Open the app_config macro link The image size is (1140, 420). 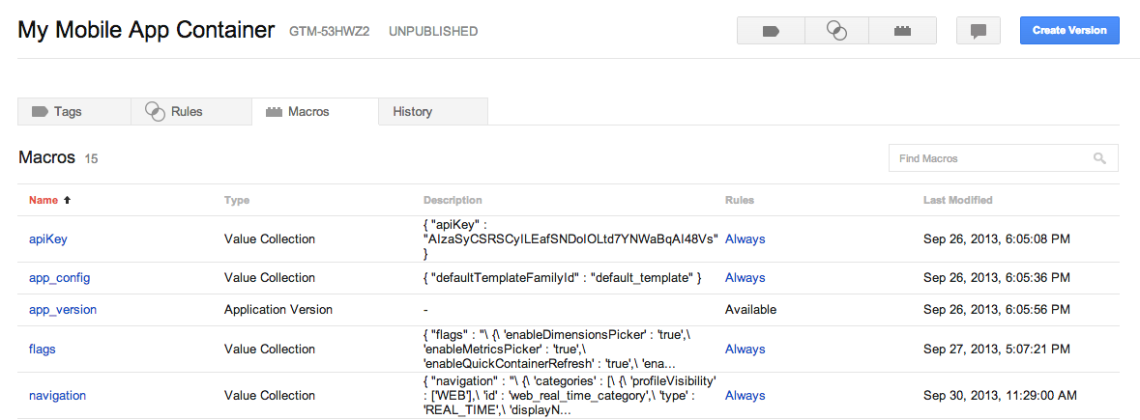[x=60, y=278]
